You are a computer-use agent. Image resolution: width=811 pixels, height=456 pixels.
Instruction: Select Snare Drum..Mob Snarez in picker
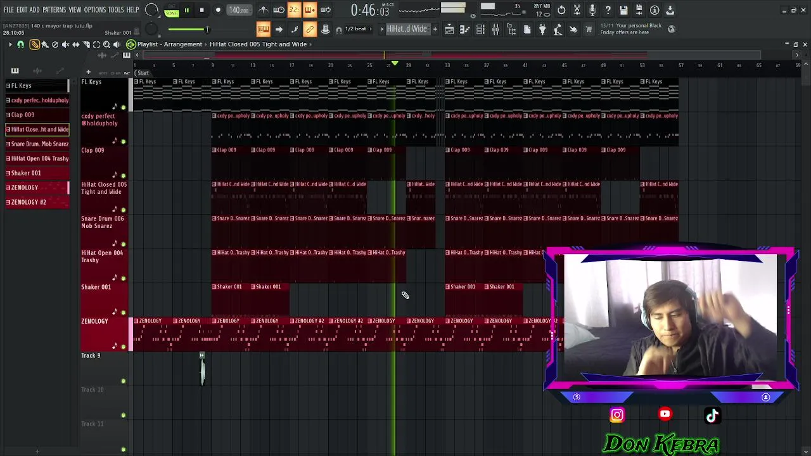pos(37,144)
